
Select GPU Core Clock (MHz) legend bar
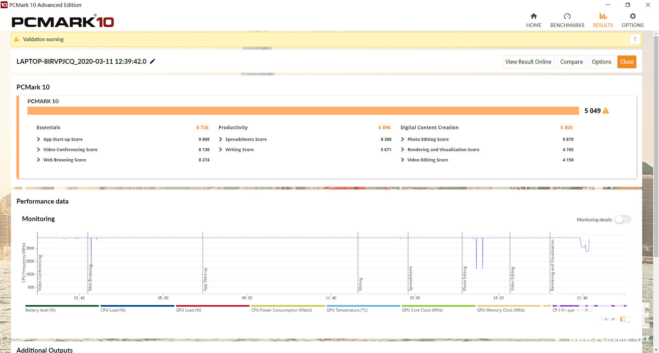[x=439, y=306]
